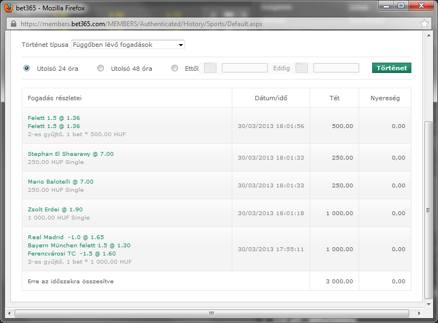
Task: Click the Ettől start date input field
Action: point(245,68)
